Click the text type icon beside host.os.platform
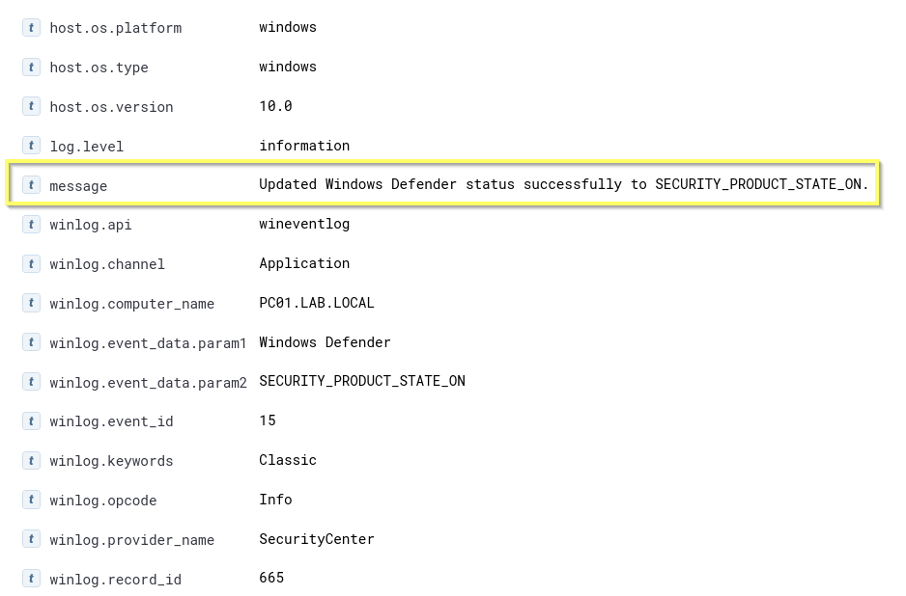The width and height of the screenshot is (906, 596). click(32, 28)
